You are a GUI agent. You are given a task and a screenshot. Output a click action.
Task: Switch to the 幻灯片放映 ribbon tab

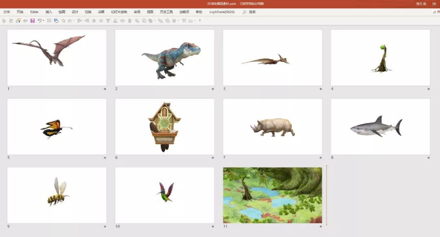(x=119, y=12)
